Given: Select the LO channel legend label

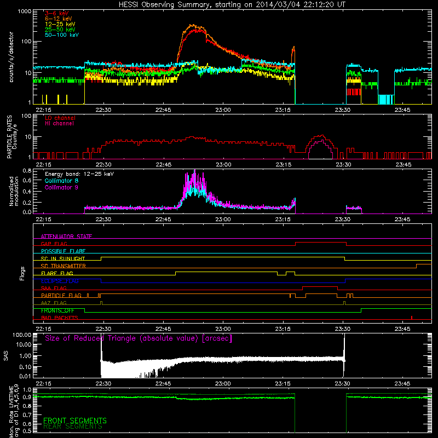Looking at the screenshot, I should pos(60,118).
